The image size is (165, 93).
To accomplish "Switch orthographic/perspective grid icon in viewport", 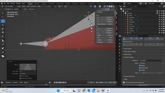I will tap(92, 32).
